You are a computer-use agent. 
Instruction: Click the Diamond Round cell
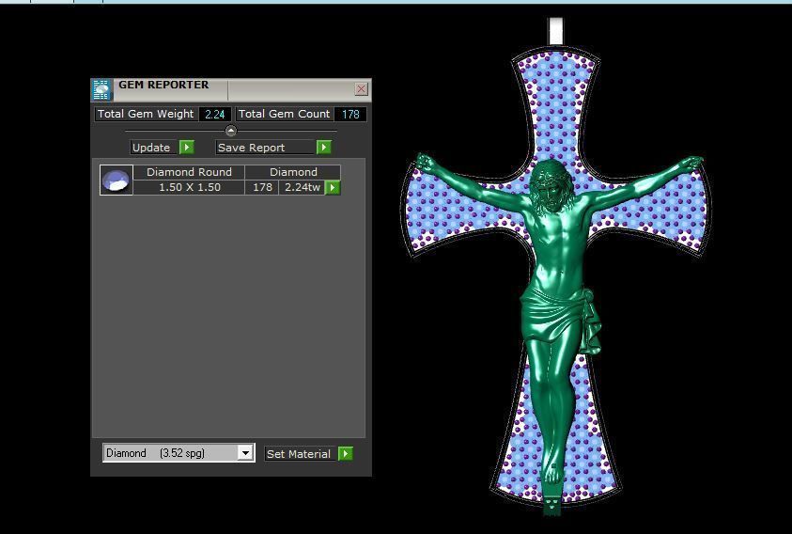click(x=189, y=172)
